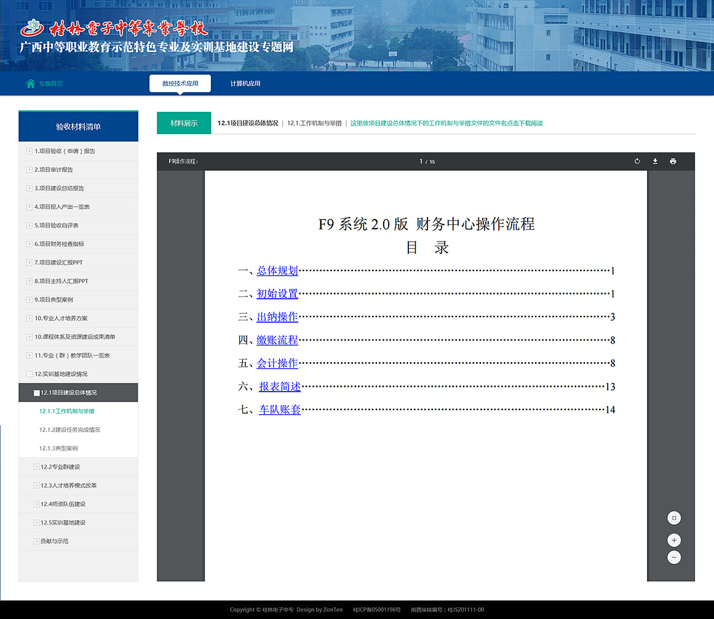This screenshot has width=714, height=619.
Task: Expand the 4.项目投入产出一览表 node
Action: click(29, 207)
